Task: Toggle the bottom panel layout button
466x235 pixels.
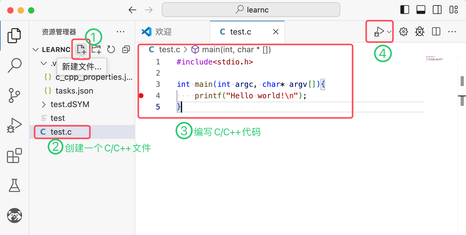Action: pyautogui.click(x=421, y=10)
